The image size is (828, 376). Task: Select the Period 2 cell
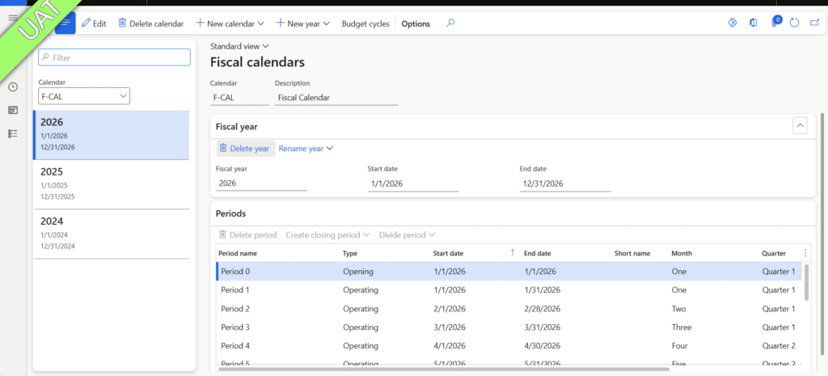[x=235, y=308]
